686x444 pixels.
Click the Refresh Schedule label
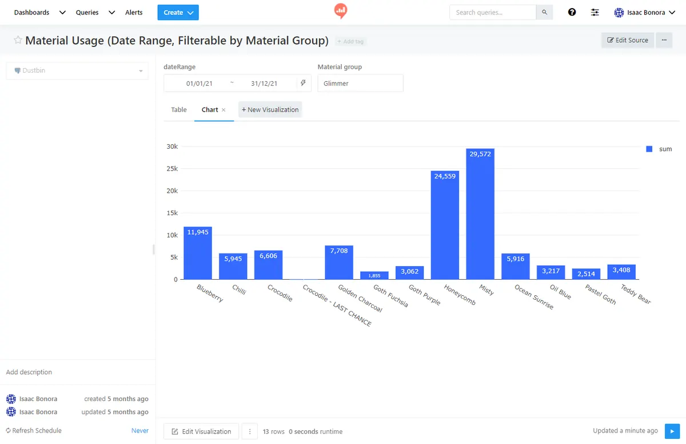(37, 431)
